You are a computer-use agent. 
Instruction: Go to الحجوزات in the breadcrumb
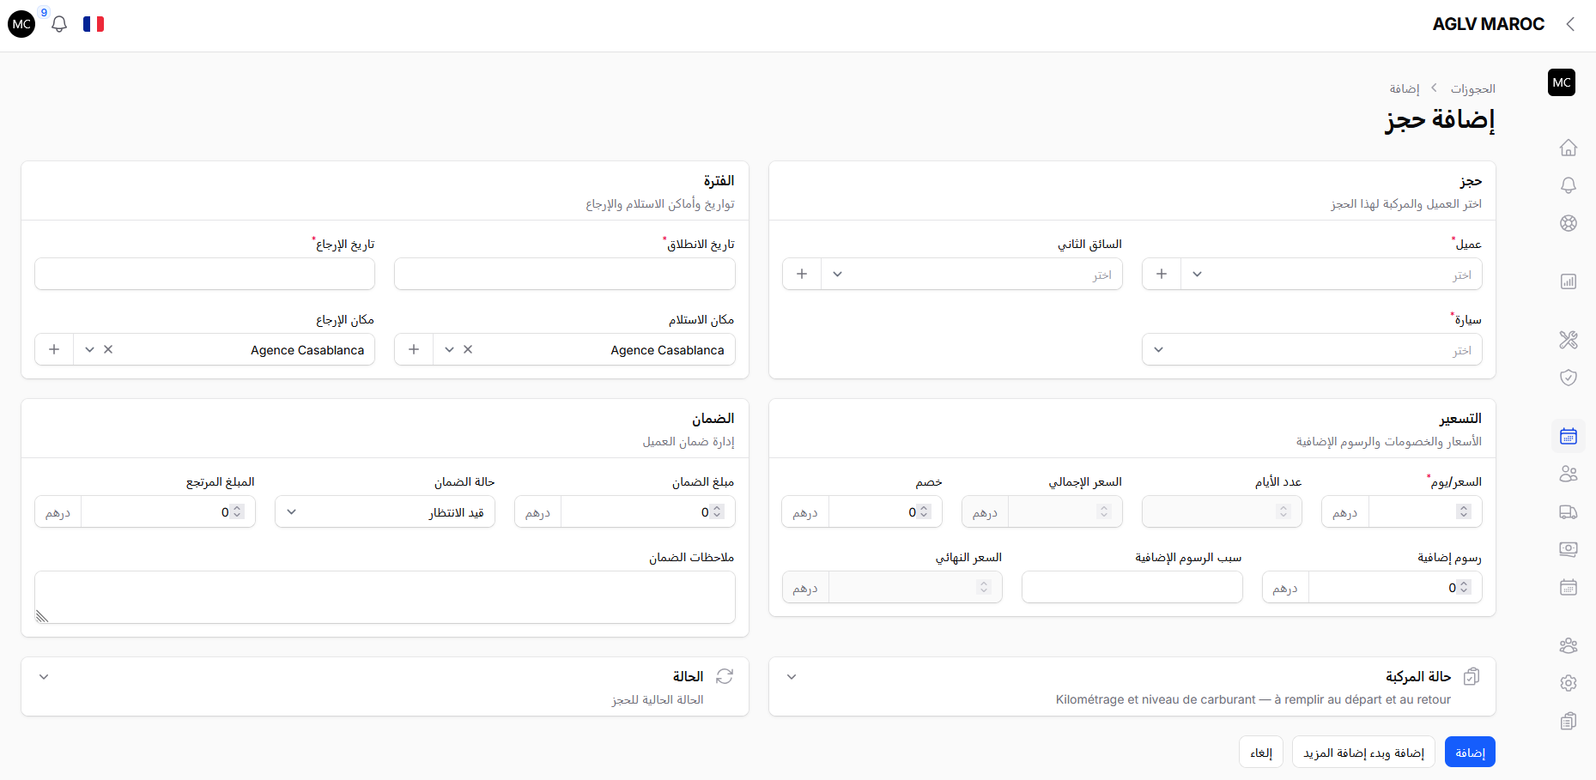click(1473, 88)
